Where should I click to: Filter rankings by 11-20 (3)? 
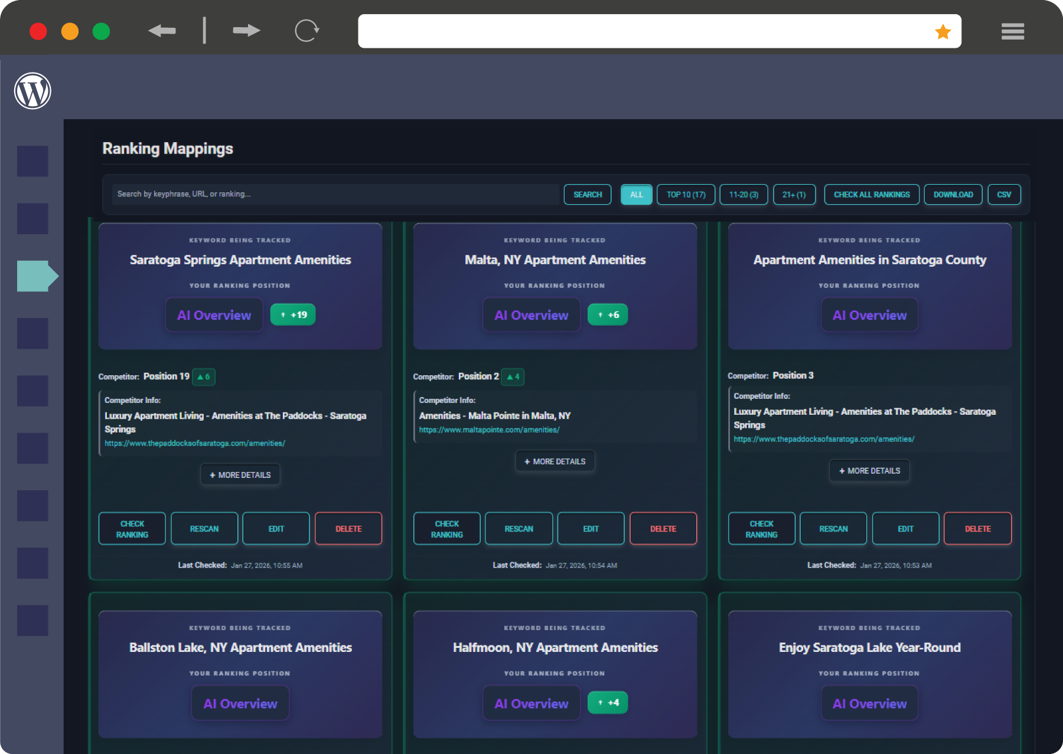click(x=744, y=195)
